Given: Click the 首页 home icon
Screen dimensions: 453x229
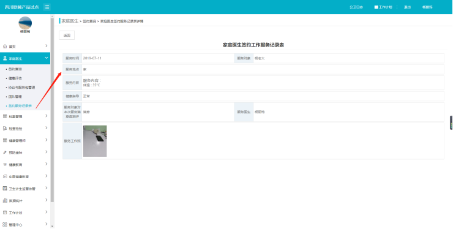Looking at the screenshot, I should click(x=5, y=47).
